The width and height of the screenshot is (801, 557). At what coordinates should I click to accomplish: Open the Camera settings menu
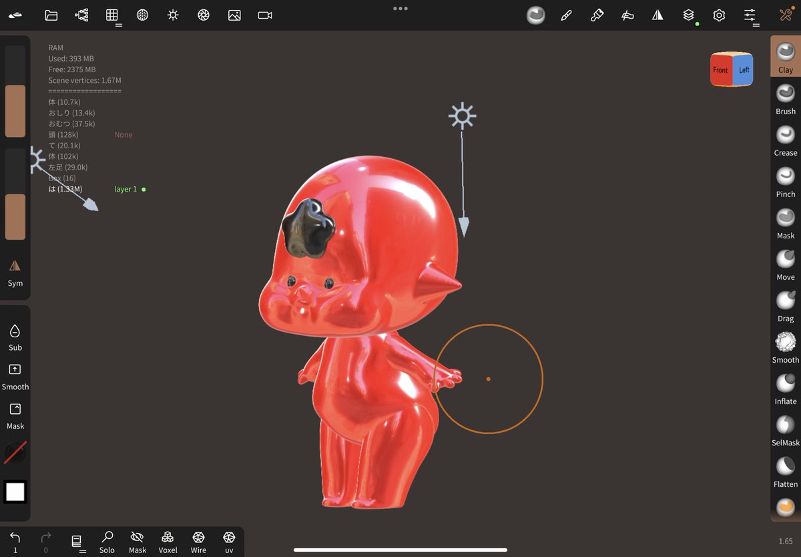[x=265, y=15]
